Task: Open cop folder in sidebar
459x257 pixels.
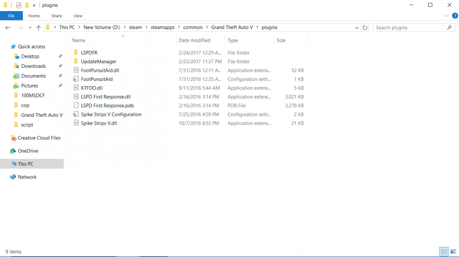Action: [x=25, y=105]
